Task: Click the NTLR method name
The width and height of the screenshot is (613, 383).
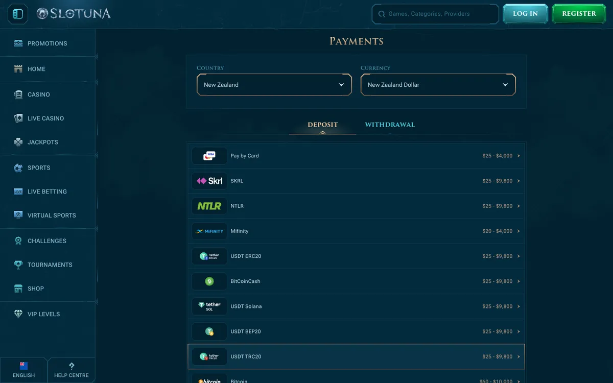Action: click(237, 206)
